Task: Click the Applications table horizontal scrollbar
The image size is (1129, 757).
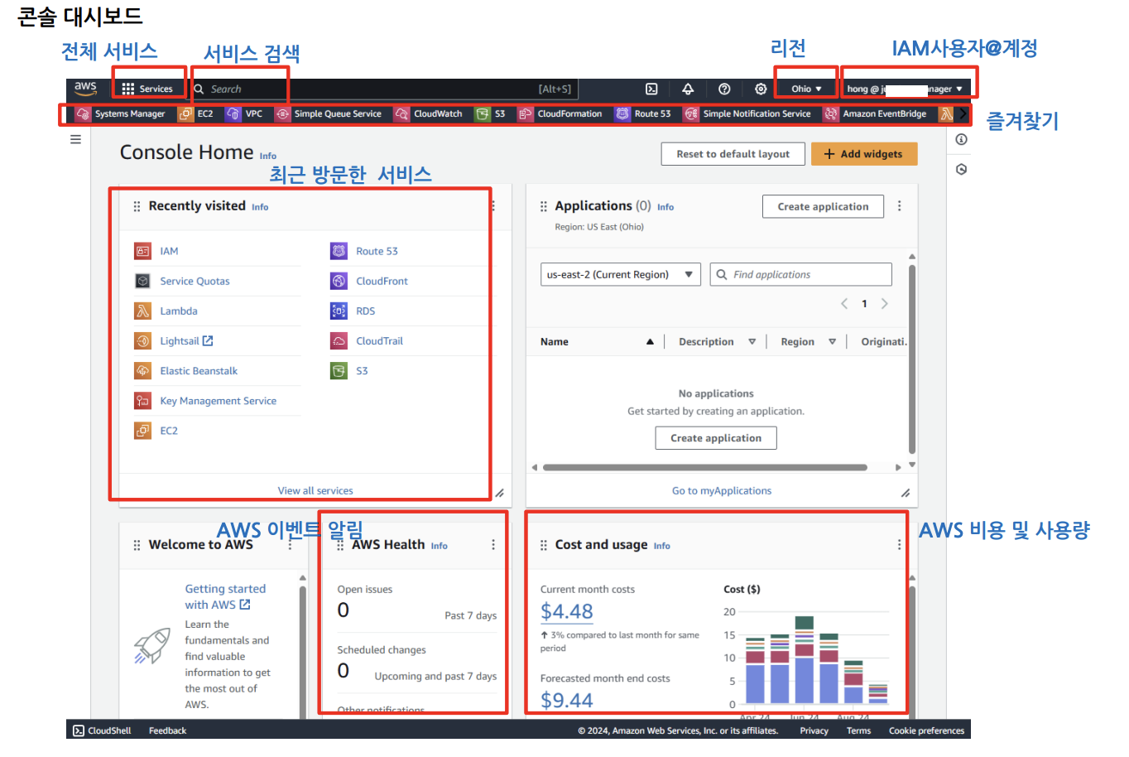Action: [x=705, y=467]
